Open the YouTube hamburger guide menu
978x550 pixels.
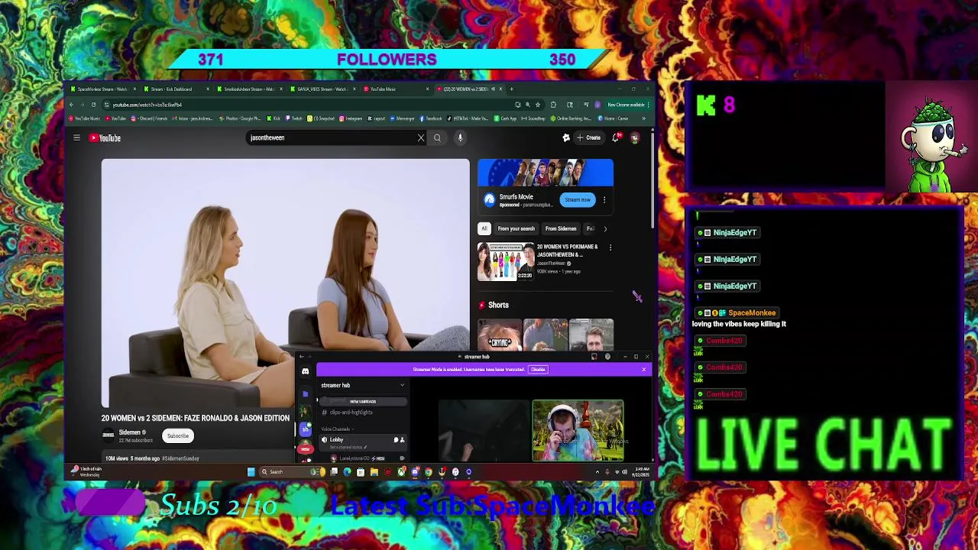point(76,137)
